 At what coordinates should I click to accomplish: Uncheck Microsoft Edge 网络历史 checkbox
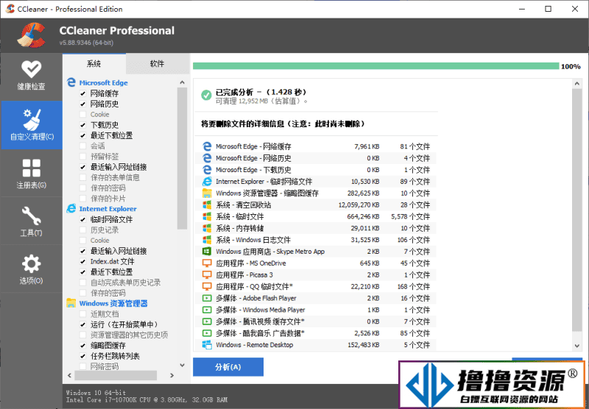[82, 104]
